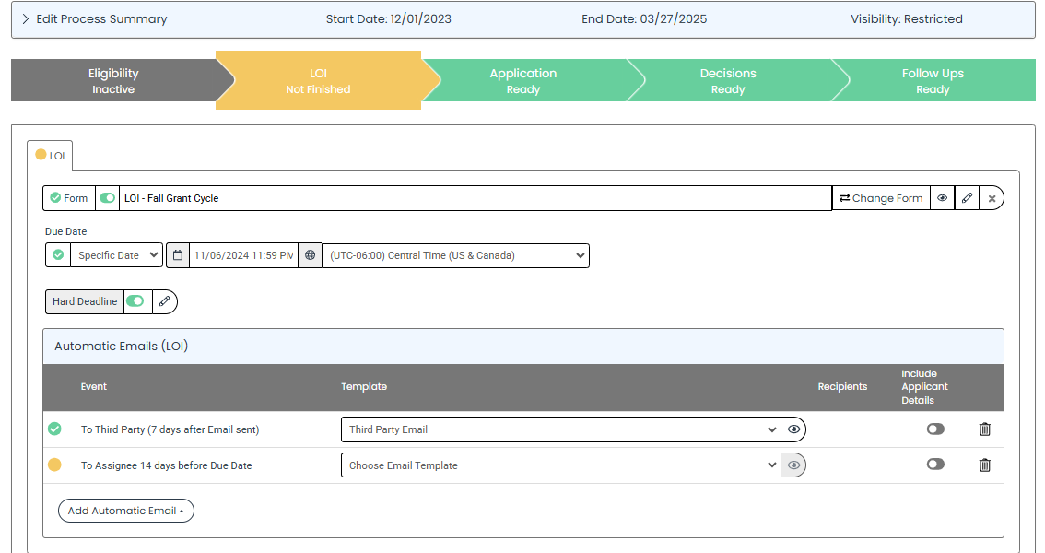
Task: Click the Start Date: 12/01/2023 text
Action: (389, 19)
